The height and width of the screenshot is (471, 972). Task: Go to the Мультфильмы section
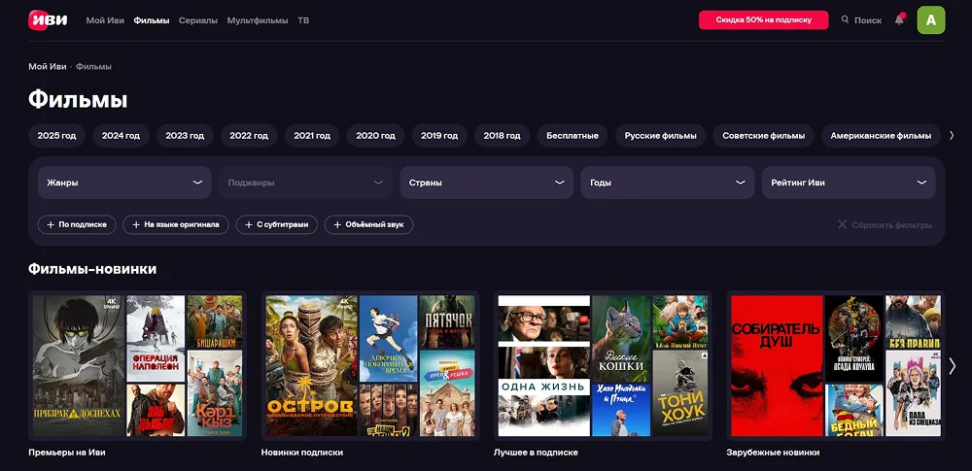258,20
